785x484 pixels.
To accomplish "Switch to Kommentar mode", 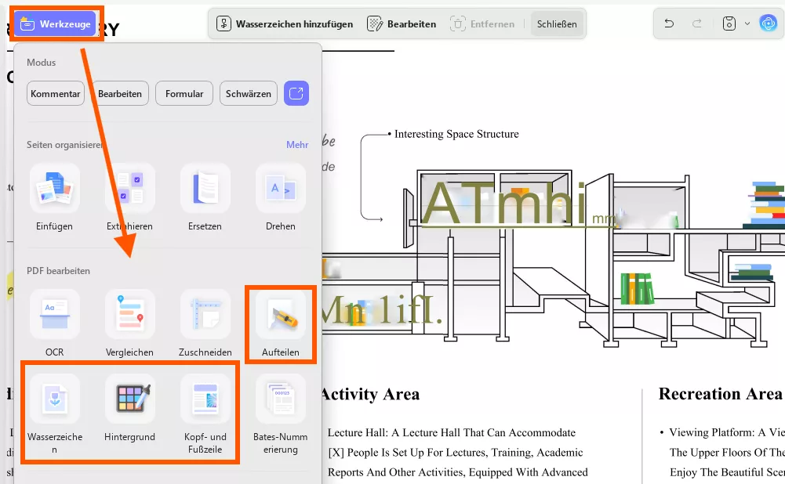I will (x=56, y=93).
